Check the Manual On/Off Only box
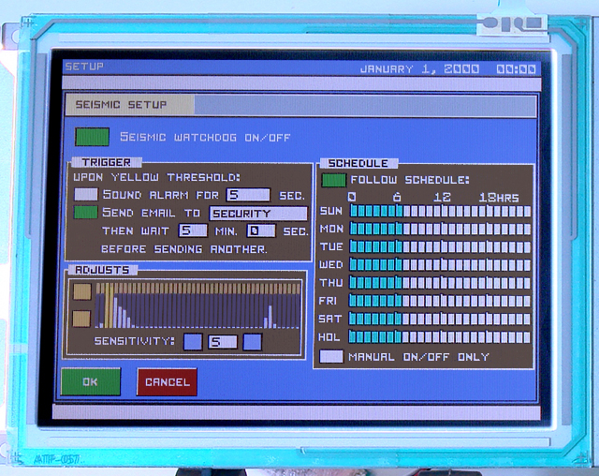This screenshot has width=599, height=476. tap(331, 357)
